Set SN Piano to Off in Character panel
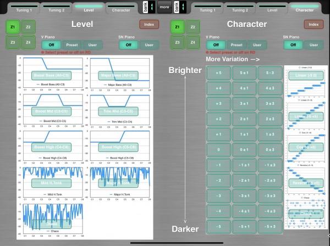Screen dimensions: 330x246 click(x=293, y=45)
